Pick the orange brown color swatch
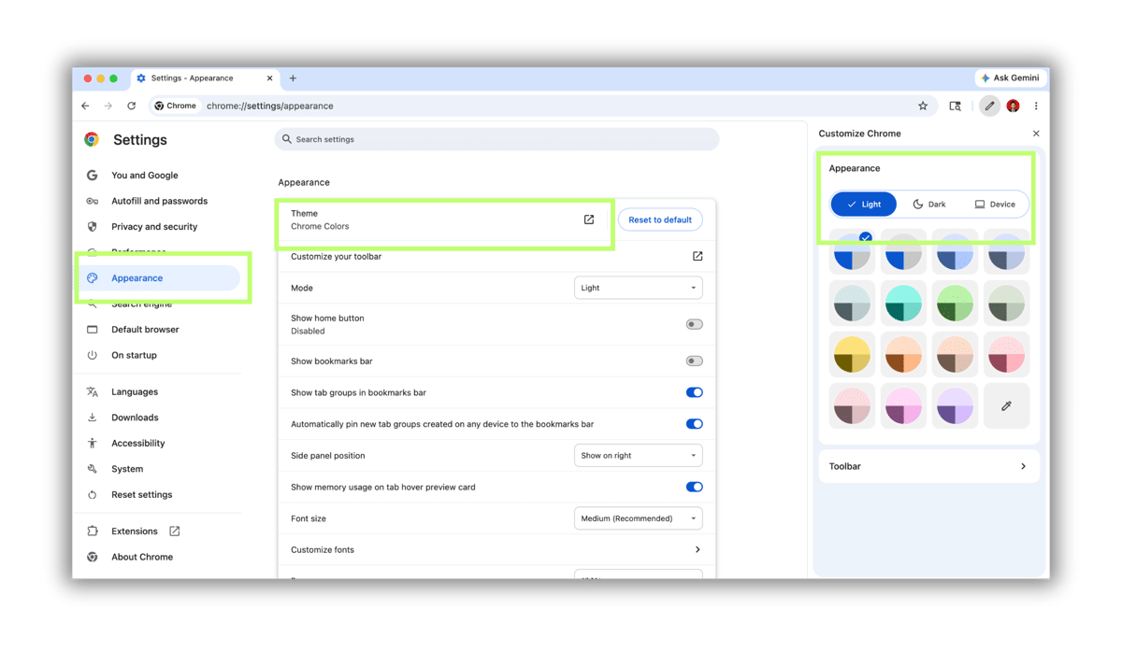Image resolution: width=1122 pixels, height=652 pixels. click(x=903, y=355)
